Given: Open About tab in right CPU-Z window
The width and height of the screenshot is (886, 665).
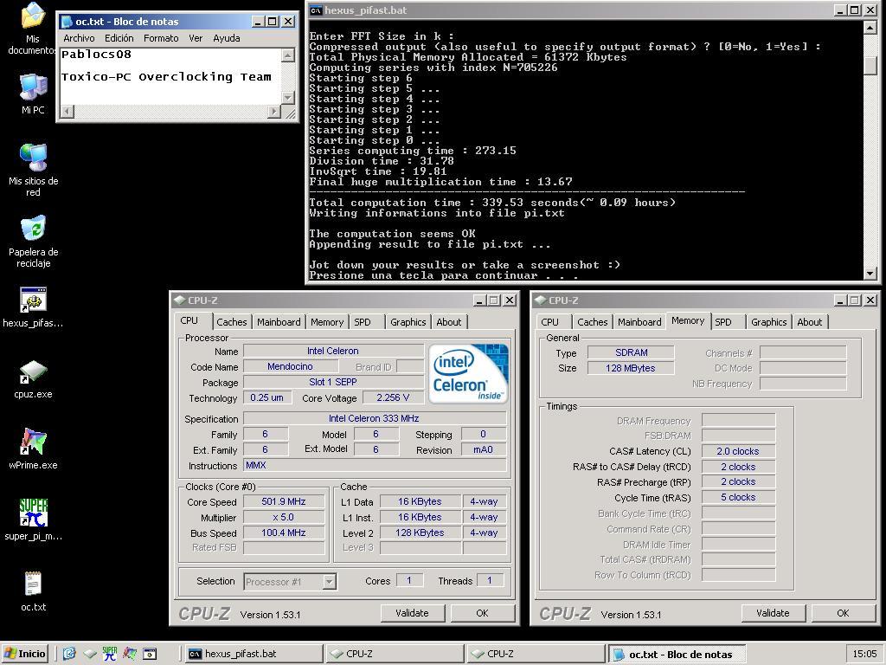Looking at the screenshot, I should point(809,322).
